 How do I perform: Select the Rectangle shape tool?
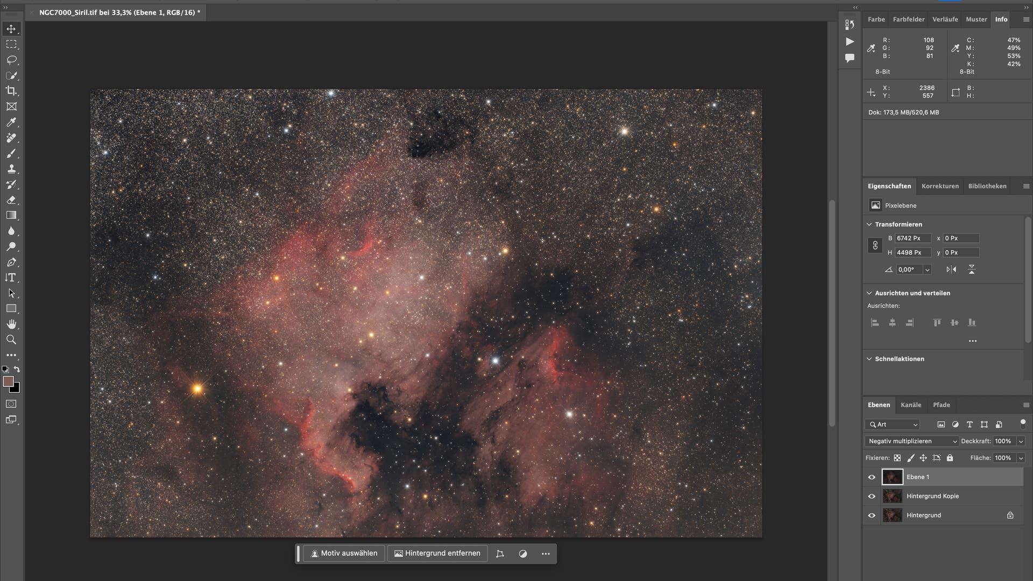pyautogui.click(x=11, y=309)
